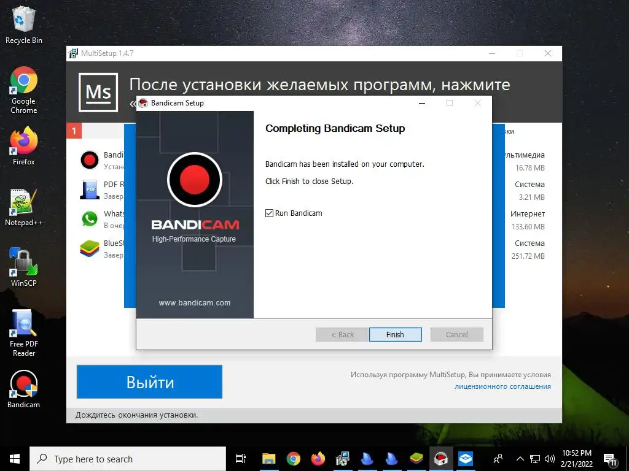Image resolution: width=629 pixels, height=471 pixels.
Task: Select the Bandicam desktop shortcut
Action: tap(24, 389)
